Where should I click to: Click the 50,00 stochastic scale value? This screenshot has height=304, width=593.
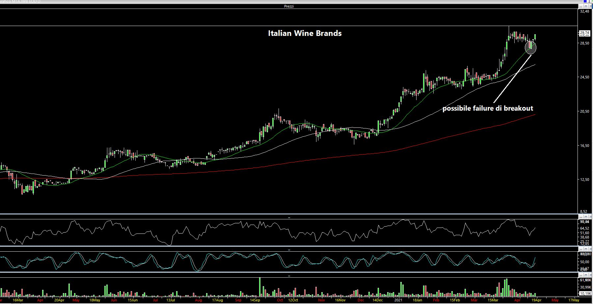(584, 262)
